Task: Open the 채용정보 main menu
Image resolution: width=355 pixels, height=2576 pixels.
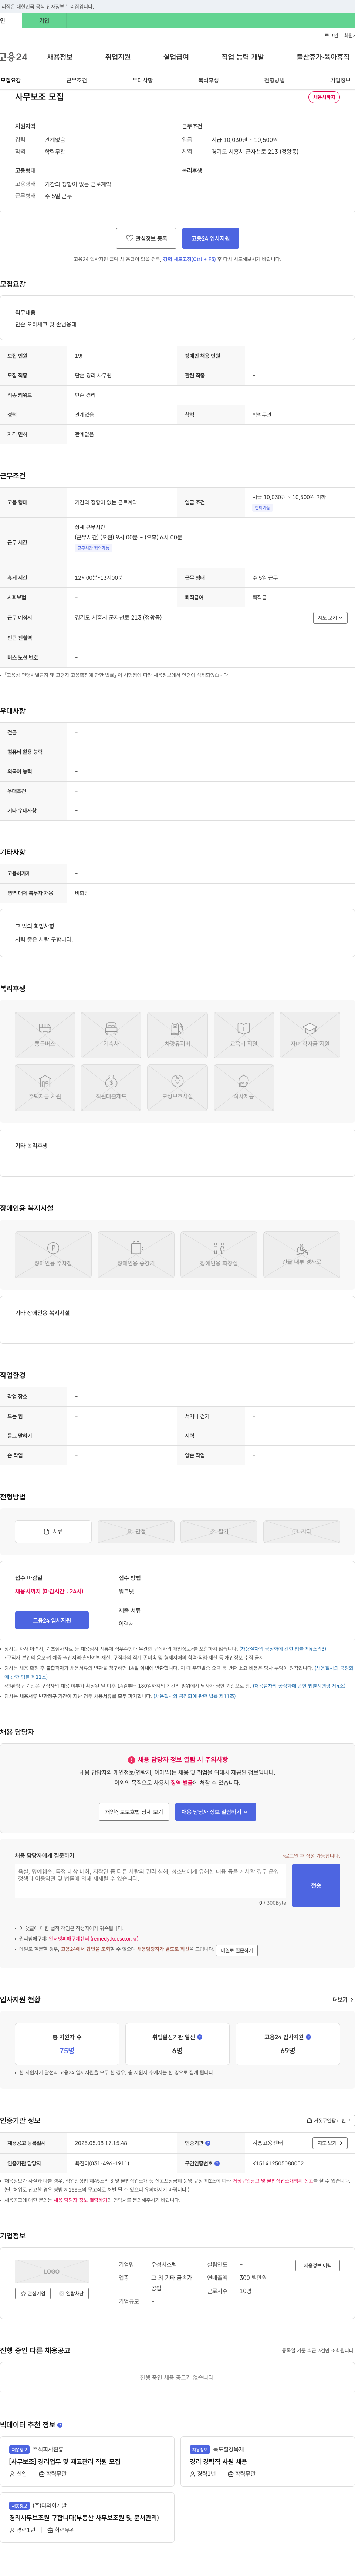Action: pos(59,57)
